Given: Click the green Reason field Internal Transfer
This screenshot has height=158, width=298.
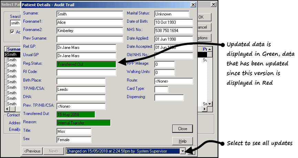Looking at the screenshot, I should coord(83,123).
